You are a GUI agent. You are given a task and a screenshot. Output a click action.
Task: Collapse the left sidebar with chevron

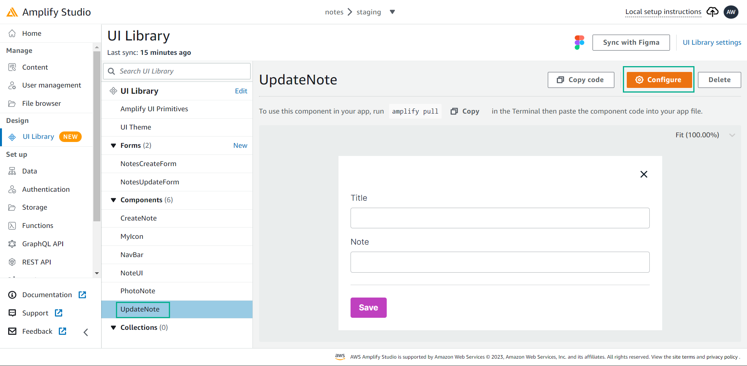(x=86, y=332)
